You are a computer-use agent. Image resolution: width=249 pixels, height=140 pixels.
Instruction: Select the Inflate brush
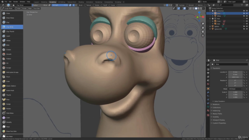(x=12, y=40)
